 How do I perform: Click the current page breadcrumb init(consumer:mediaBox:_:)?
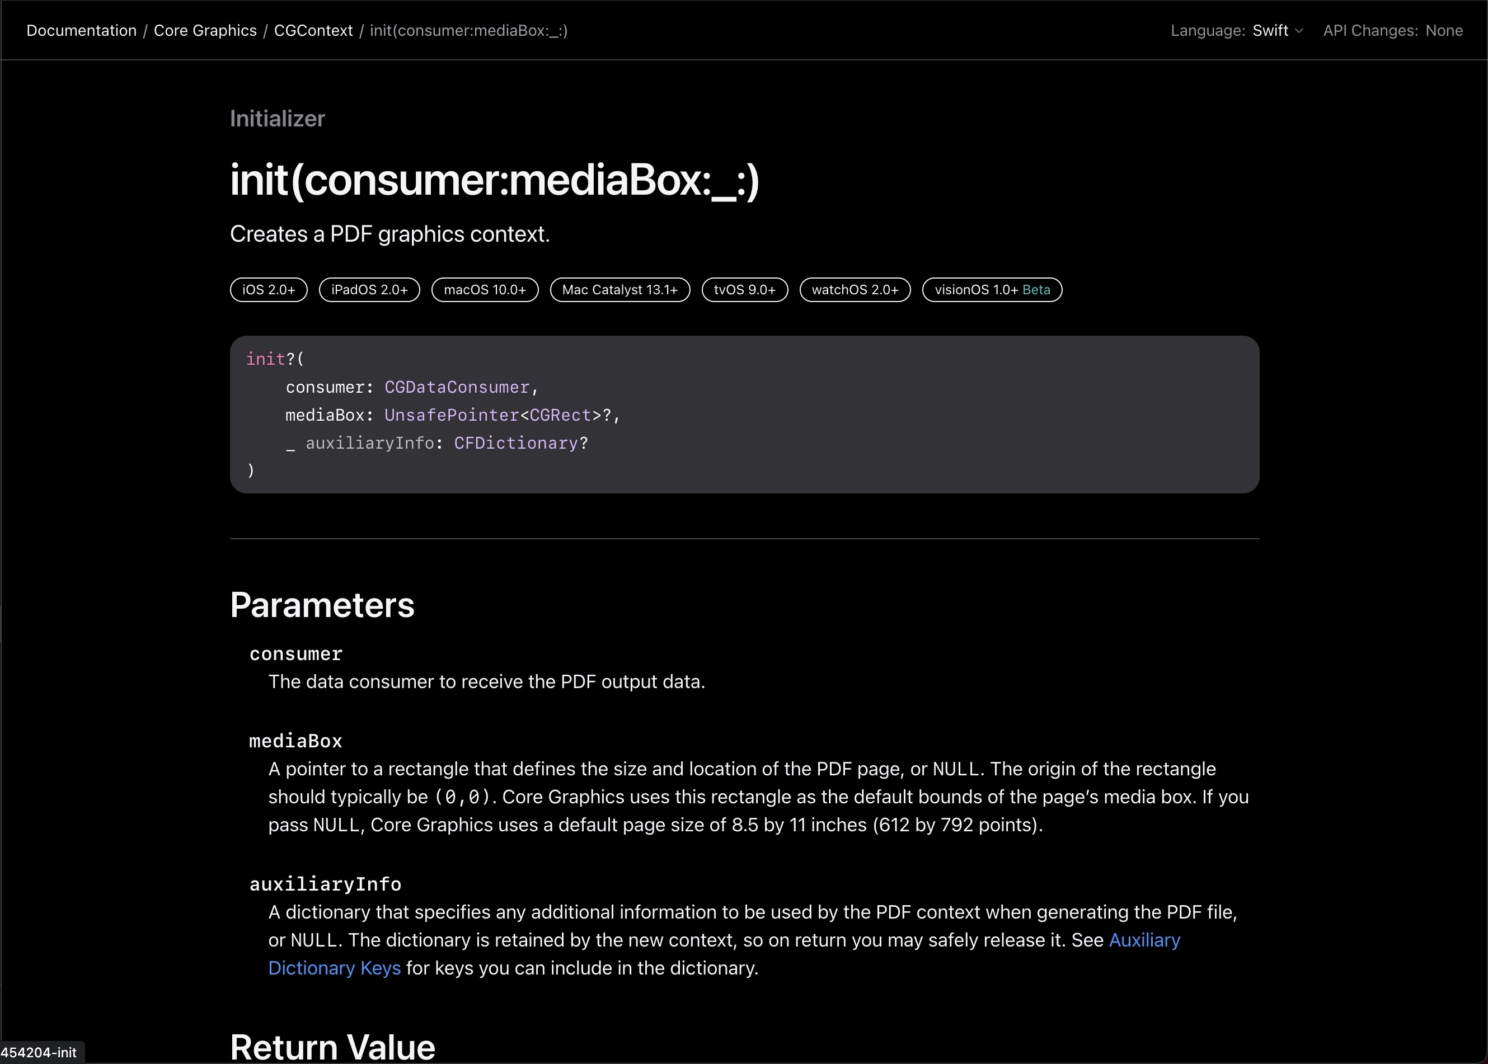468,31
